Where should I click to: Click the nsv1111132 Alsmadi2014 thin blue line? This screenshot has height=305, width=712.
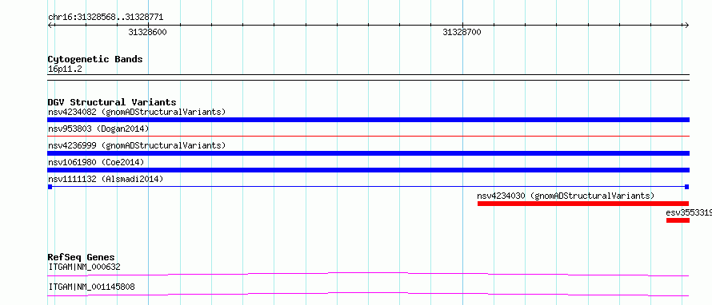coord(368,186)
